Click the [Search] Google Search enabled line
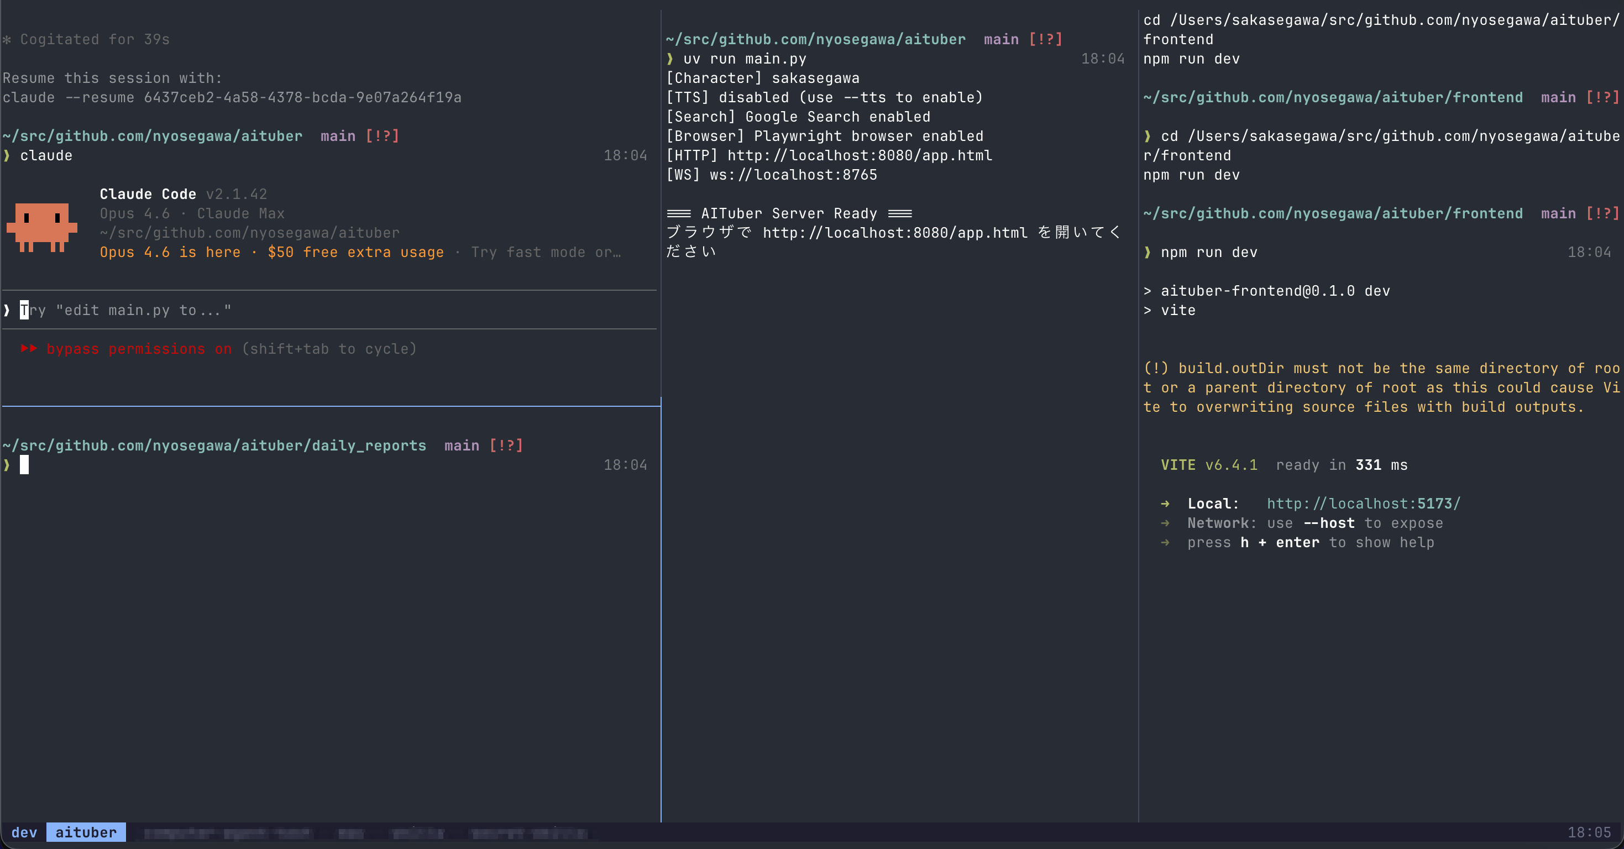 [799, 117]
